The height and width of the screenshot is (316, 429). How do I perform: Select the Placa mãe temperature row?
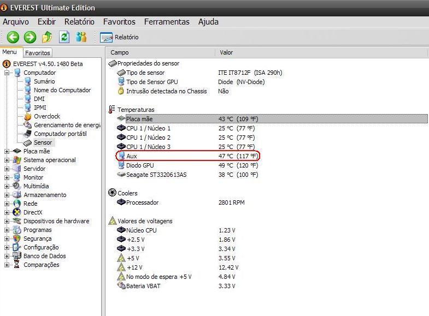click(x=272, y=119)
